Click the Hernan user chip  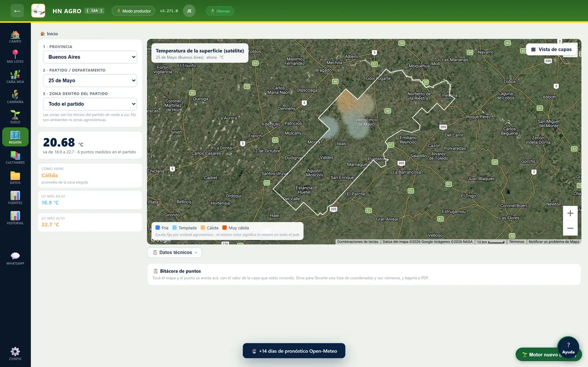(220, 11)
